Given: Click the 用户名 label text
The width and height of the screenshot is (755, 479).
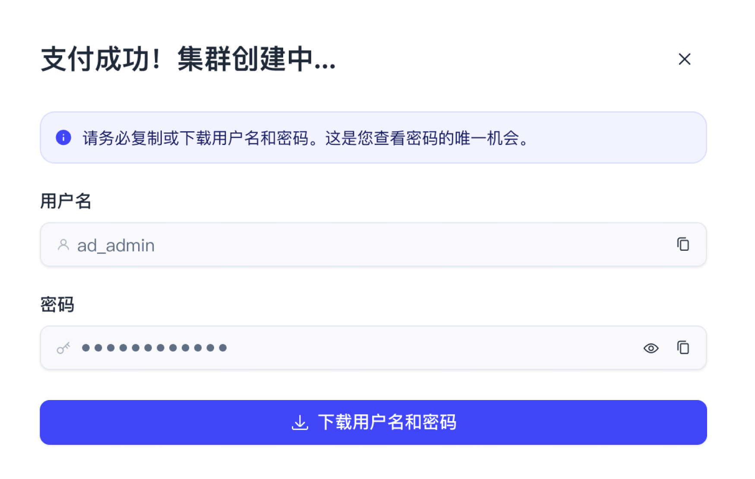Looking at the screenshot, I should click(x=66, y=201).
